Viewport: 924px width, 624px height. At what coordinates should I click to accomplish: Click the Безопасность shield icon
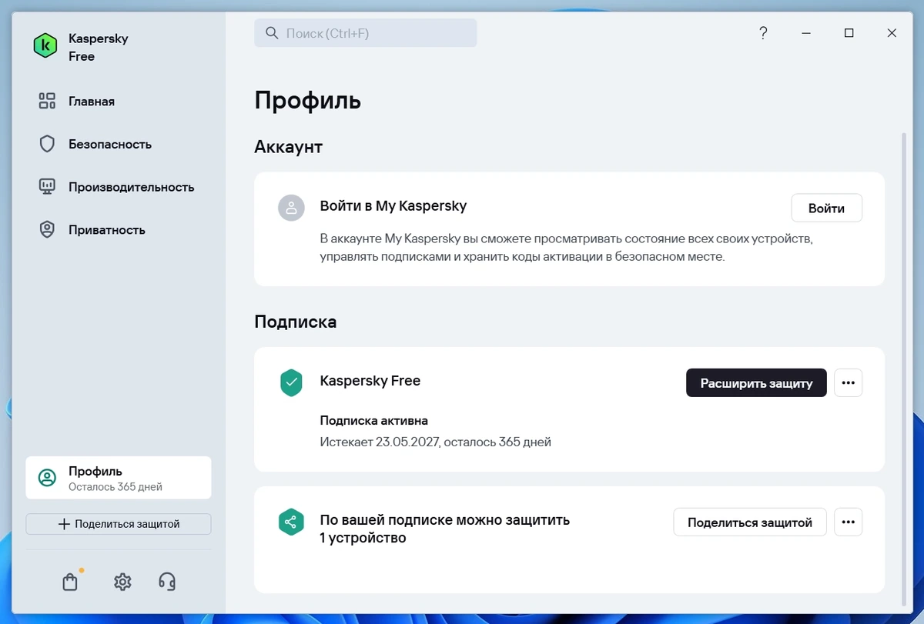[47, 144]
